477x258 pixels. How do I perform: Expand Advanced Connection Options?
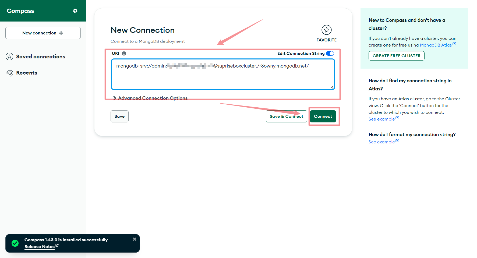coord(150,98)
